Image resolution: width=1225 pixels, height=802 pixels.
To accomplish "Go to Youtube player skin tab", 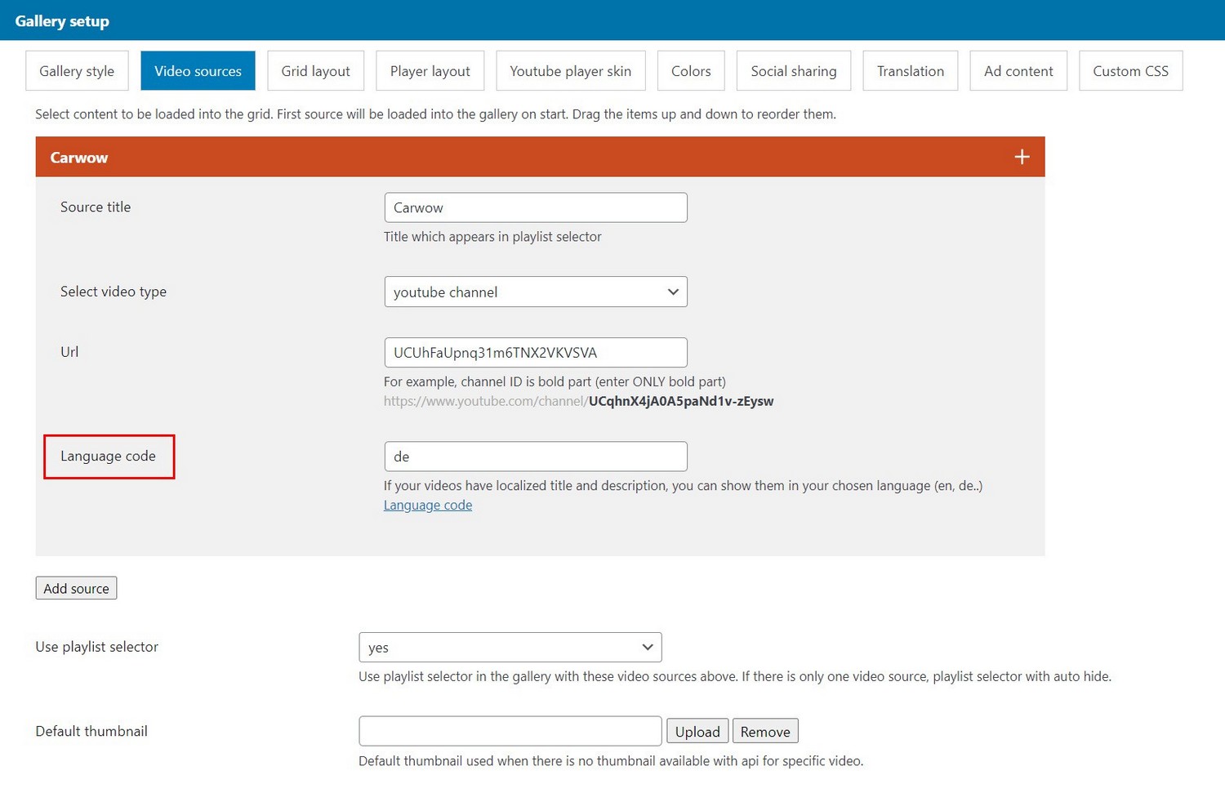I will 570,71.
